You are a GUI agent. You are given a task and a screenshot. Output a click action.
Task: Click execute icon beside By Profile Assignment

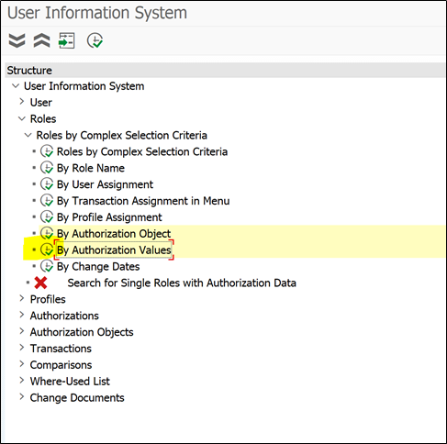tap(47, 217)
